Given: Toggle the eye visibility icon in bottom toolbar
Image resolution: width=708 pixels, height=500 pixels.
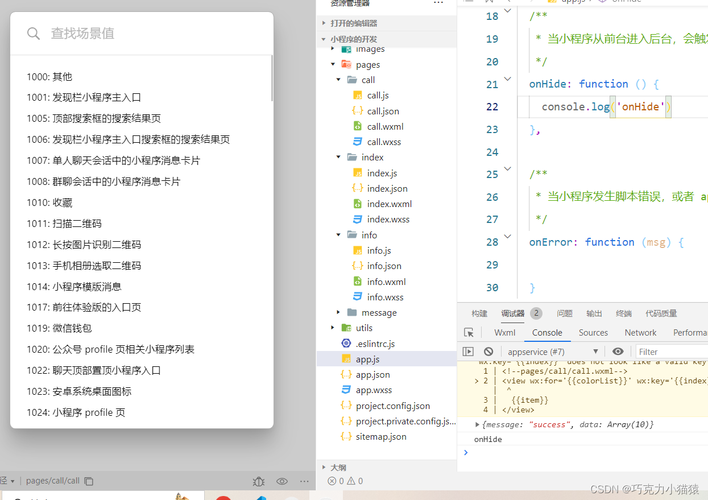Looking at the screenshot, I should 281,481.
